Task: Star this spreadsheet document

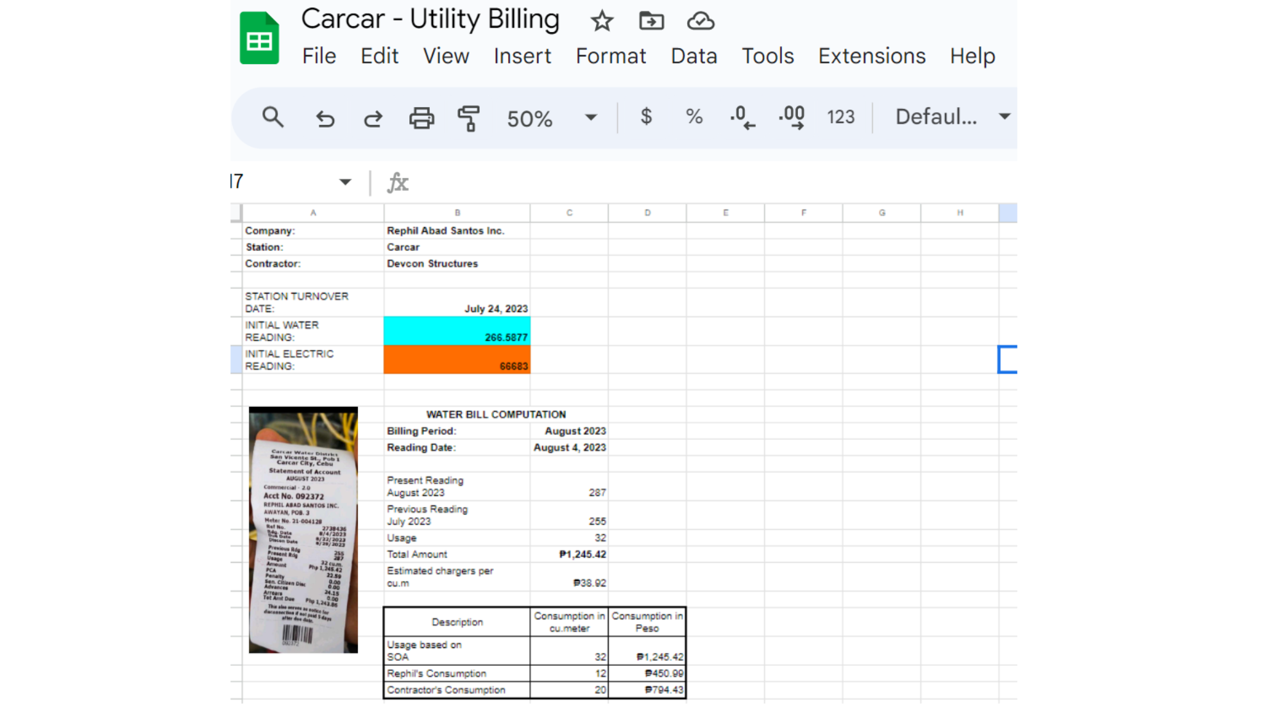Action: 602,21
